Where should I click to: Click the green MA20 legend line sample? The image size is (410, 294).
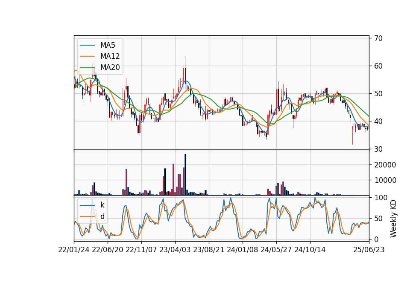87,67
